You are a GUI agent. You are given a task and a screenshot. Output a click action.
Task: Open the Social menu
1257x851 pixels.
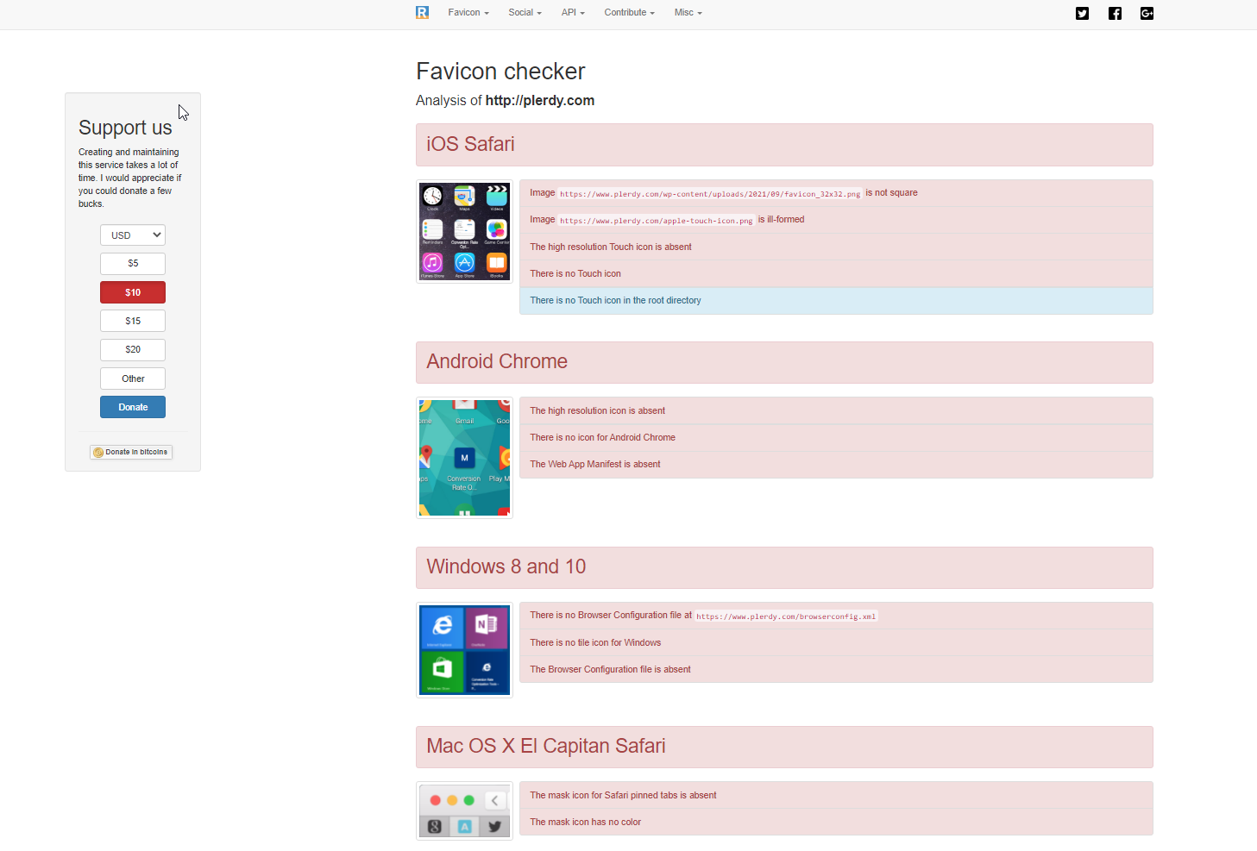point(524,12)
